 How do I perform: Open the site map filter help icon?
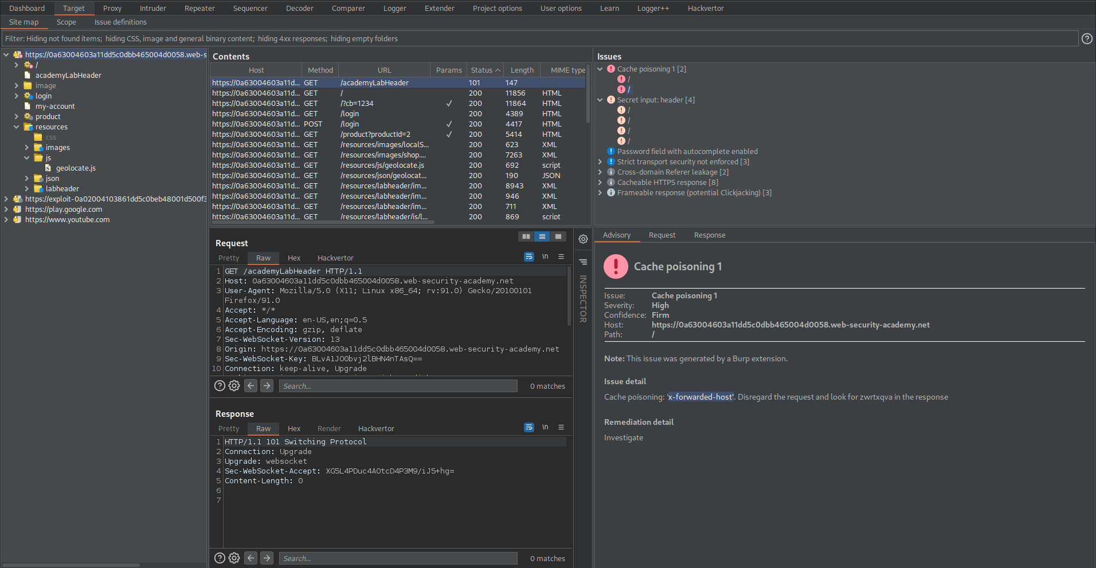click(x=1086, y=38)
